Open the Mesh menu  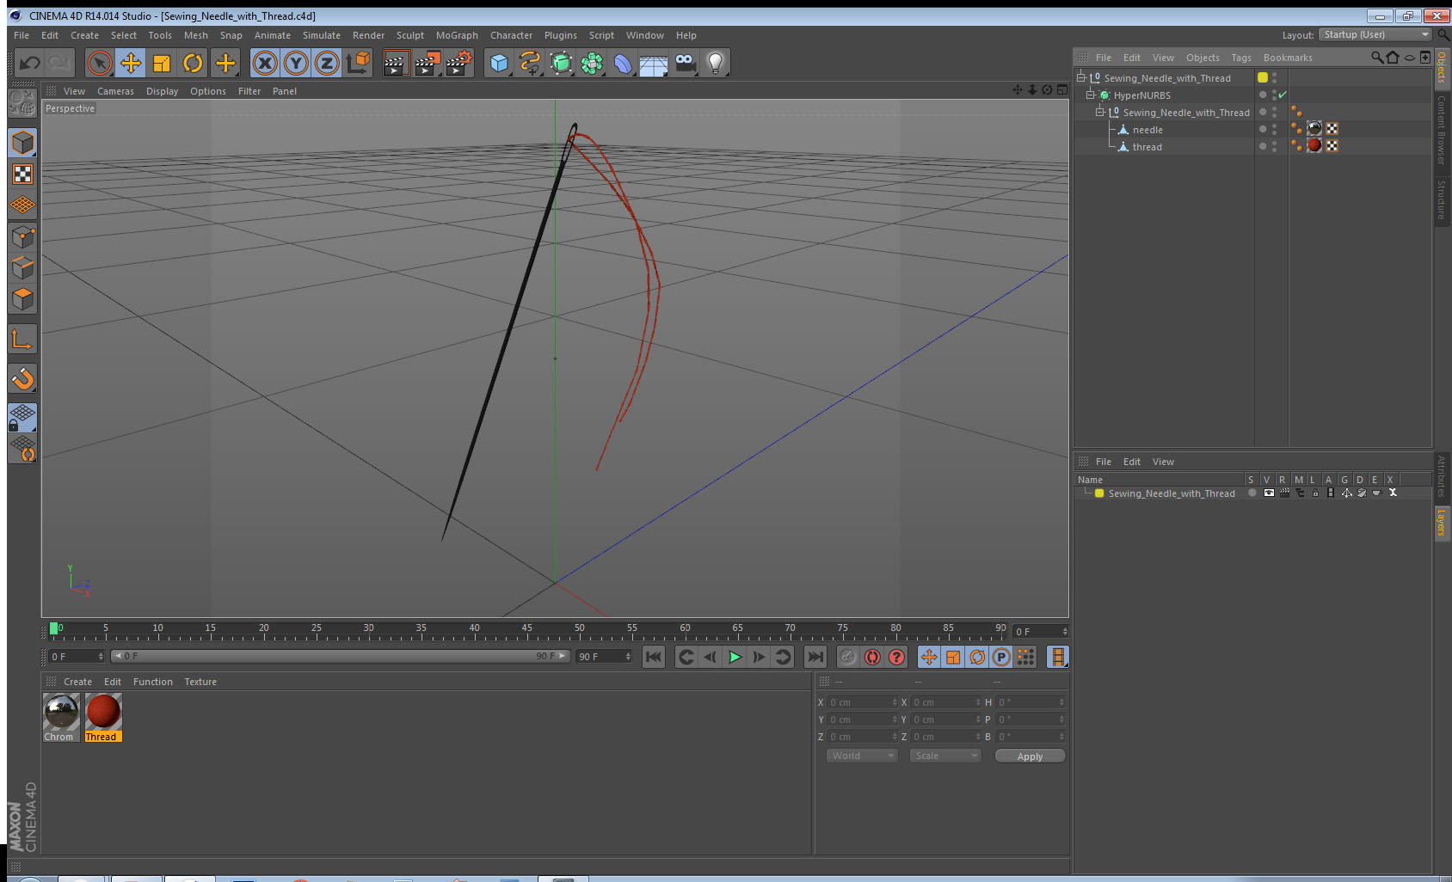(195, 35)
